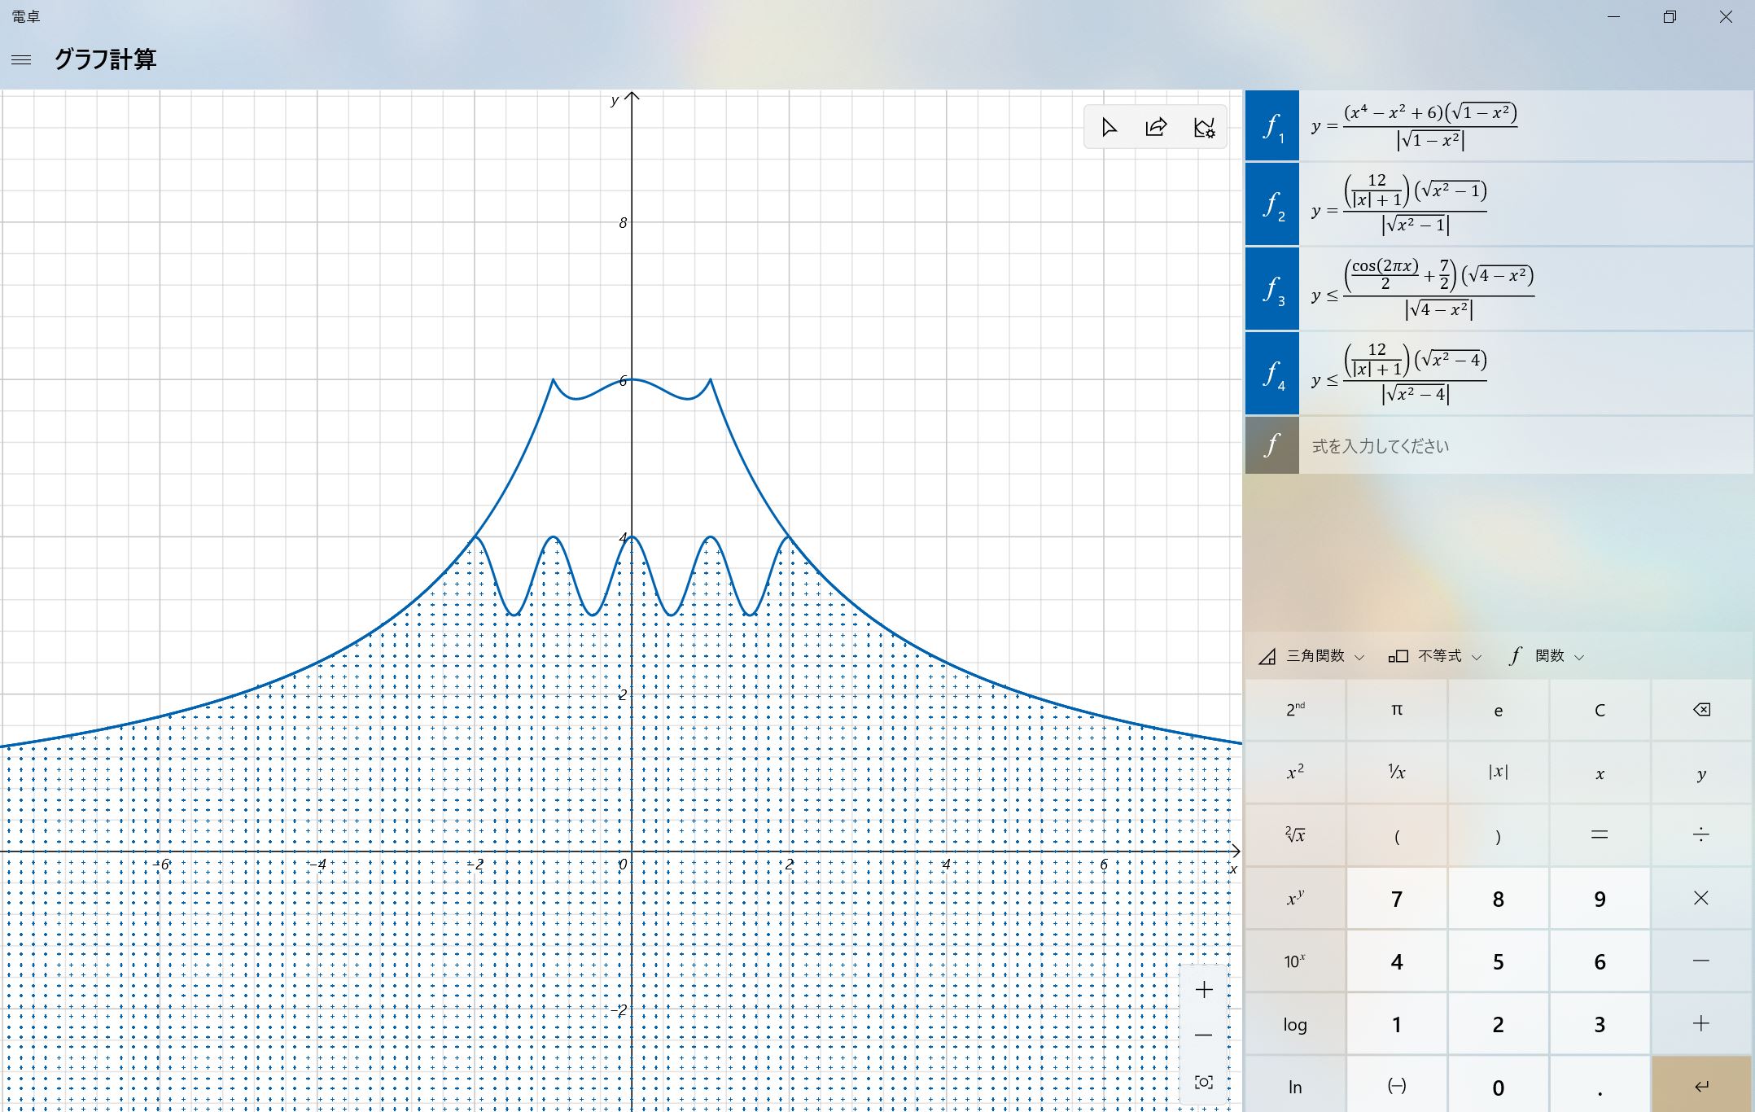The width and height of the screenshot is (1755, 1112).
Task: Zoom in the graph with plus
Action: [x=1204, y=990]
